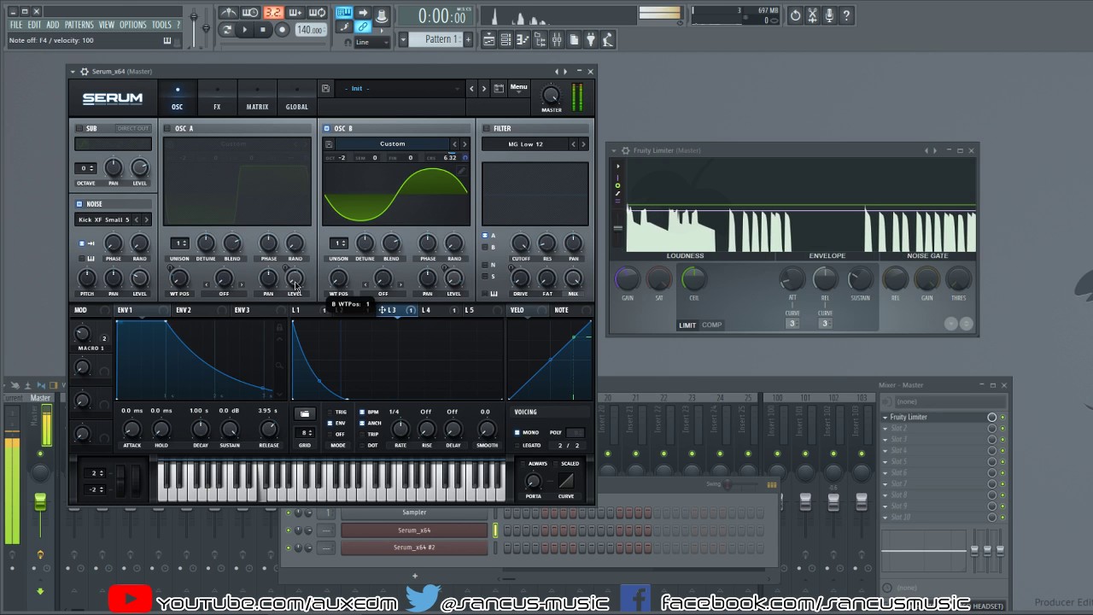Select Sampler channel in channel rack
Screen dimensions: 1093x615
point(414,512)
